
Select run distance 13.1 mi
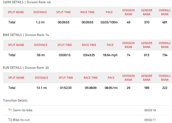pyautogui.click(x=41, y=88)
